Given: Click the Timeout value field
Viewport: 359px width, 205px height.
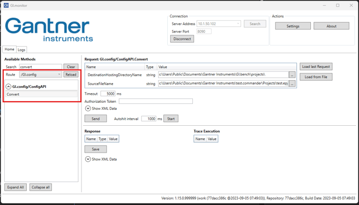Looking at the screenshot, I should click(x=108, y=94).
